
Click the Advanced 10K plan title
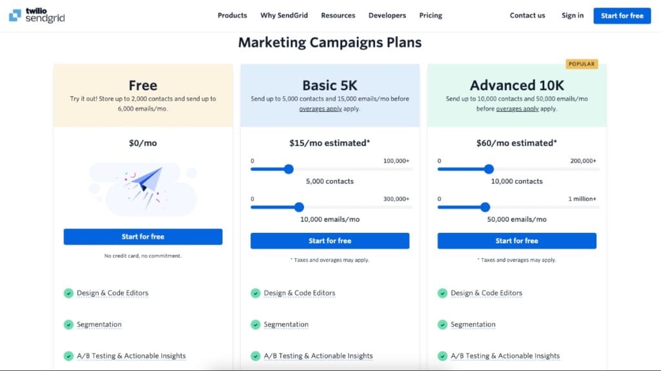tap(517, 85)
